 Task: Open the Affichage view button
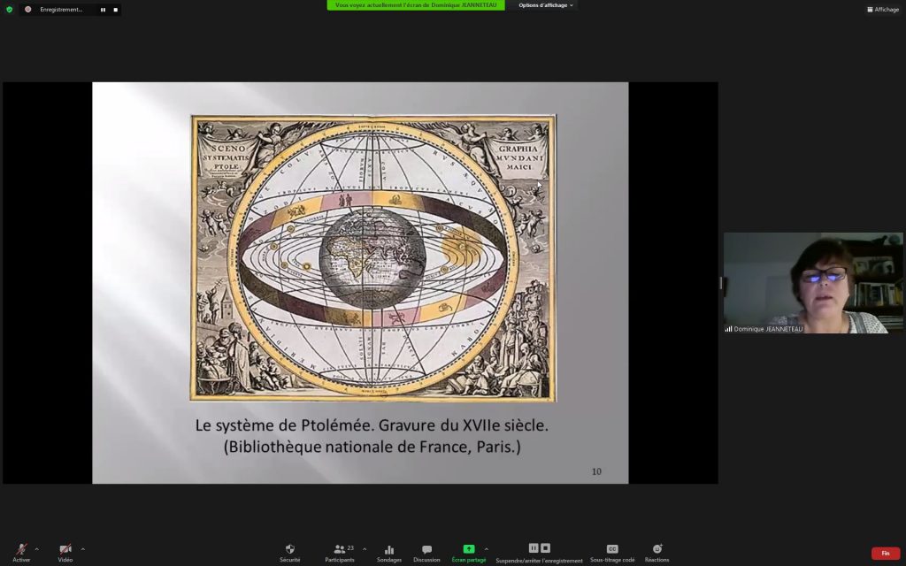point(883,9)
